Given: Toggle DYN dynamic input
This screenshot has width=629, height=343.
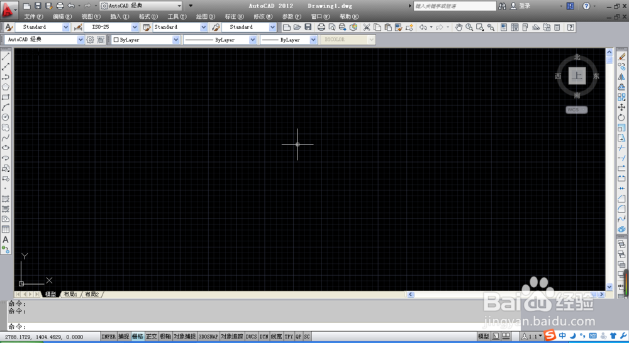Looking at the screenshot, I should [x=264, y=337].
